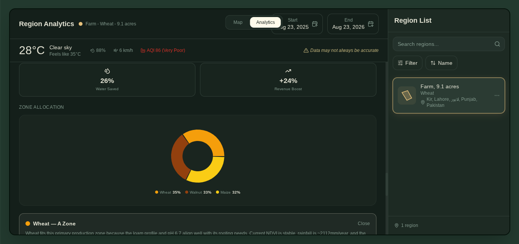
Task: Select Wheat 35% legend entry
Action: pyautogui.click(x=168, y=192)
